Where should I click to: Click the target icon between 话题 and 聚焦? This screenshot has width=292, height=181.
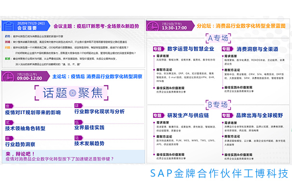pyautogui.click(x=72, y=93)
